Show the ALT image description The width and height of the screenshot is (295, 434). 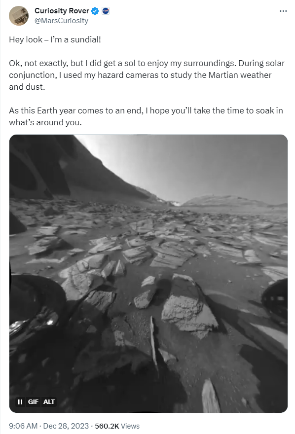coord(49,401)
